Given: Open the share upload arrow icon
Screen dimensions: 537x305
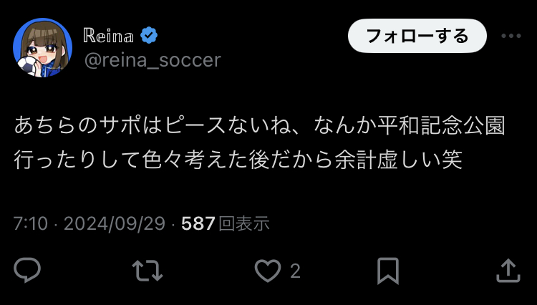Looking at the screenshot, I should pyautogui.click(x=508, y=271).
